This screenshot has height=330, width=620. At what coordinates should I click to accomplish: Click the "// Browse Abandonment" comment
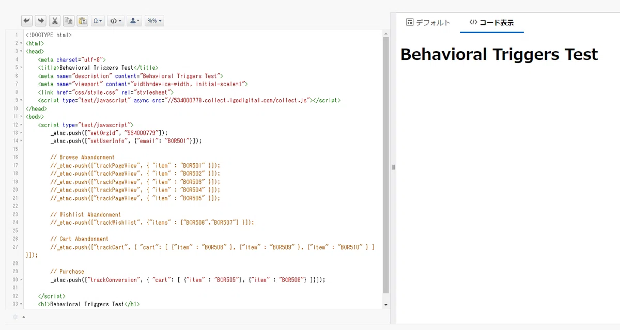(82, 158)
